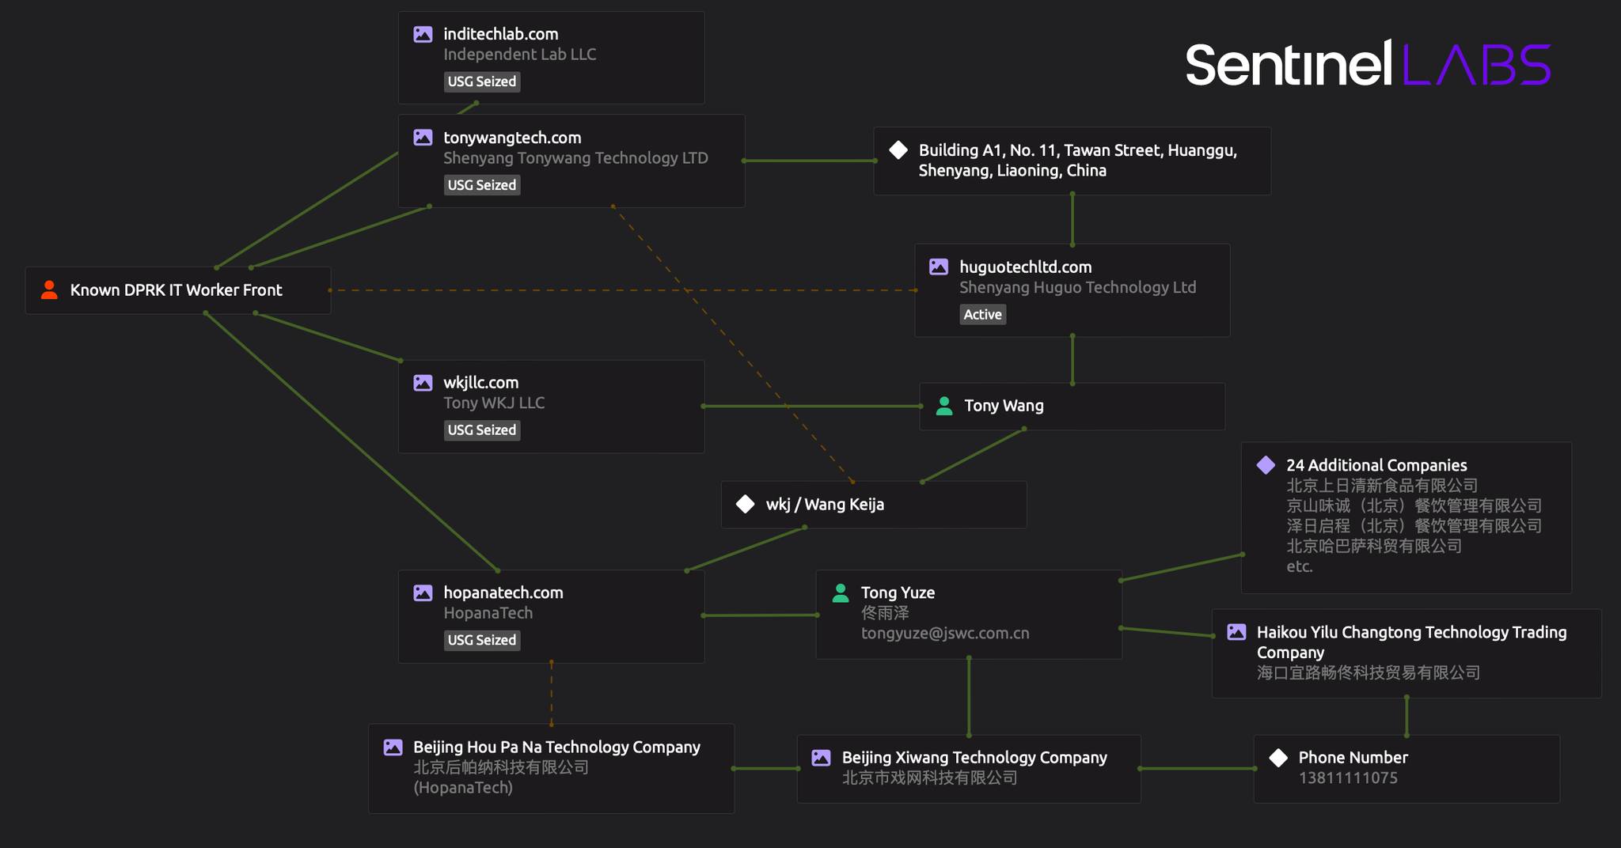This screenshot has height=848, width=1621.
Task: Open the wkjllc.com domain link
Action: [480, 383]
